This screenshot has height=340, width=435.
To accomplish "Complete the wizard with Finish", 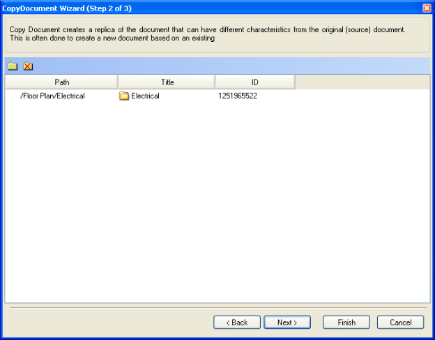I will pos(346,323).
